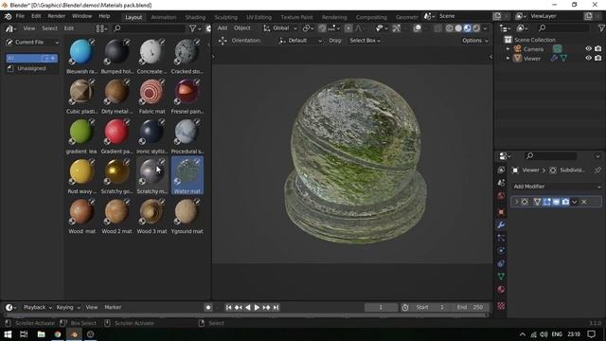
Task: Open the Add menu in viewport header
Action: (x=223, y=28)
